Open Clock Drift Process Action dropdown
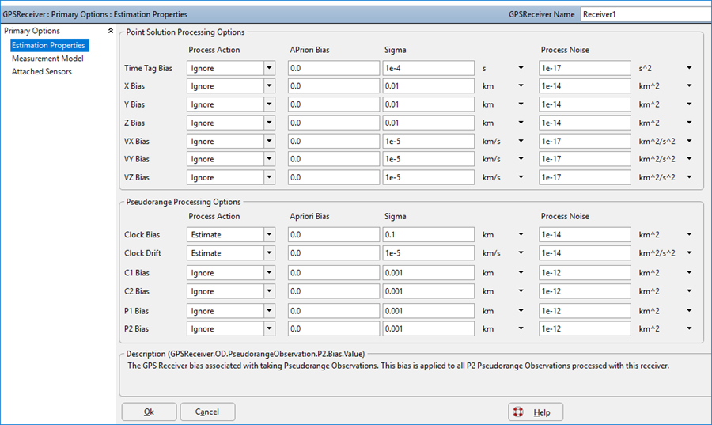This screenshot has width=712, height=425. coord(269,253)
